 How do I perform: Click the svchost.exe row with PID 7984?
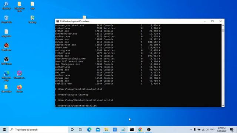tap(108, 28)
